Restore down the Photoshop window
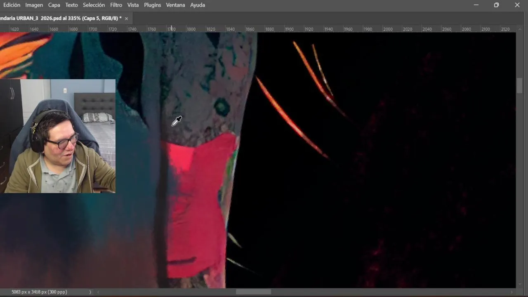The image size is (528, 297). [x=496, y=5]
